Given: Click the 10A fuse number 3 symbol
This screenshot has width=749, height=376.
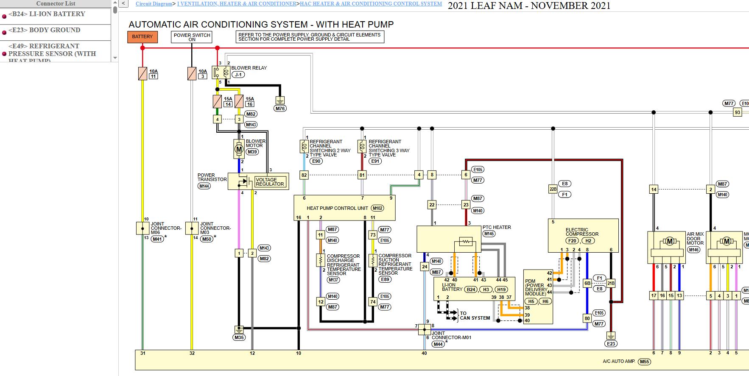Looking at the screenshot, I should [192, 74].
